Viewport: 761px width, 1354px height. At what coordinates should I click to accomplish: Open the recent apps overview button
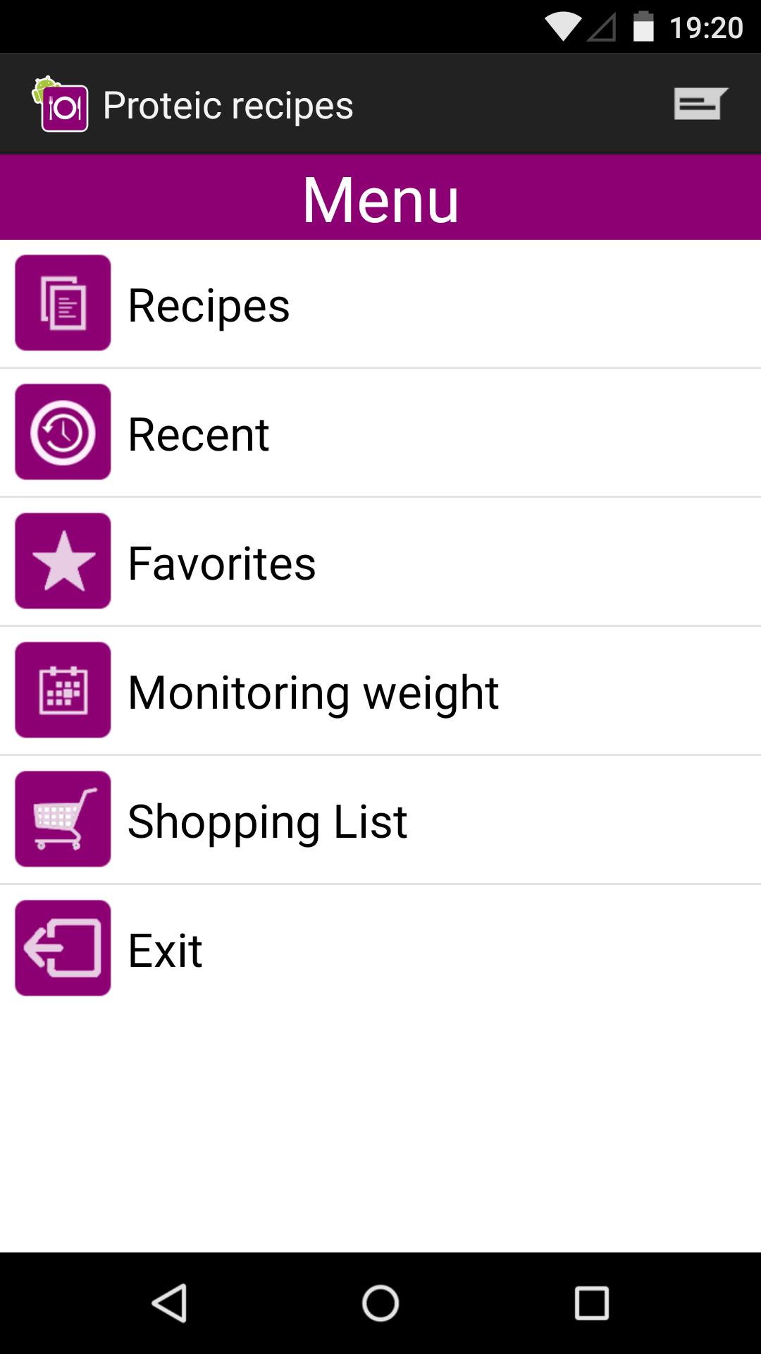click(591, 1303)
